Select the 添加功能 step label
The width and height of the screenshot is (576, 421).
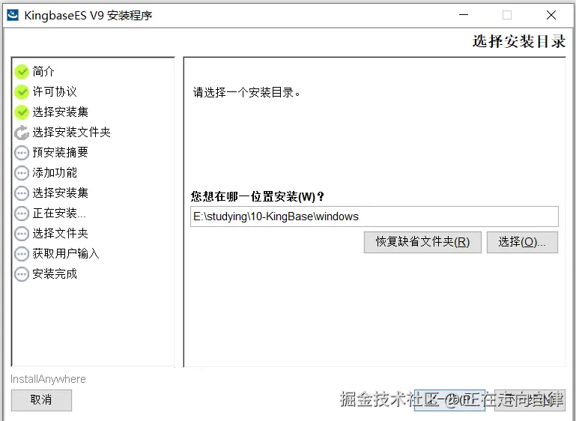55,172
